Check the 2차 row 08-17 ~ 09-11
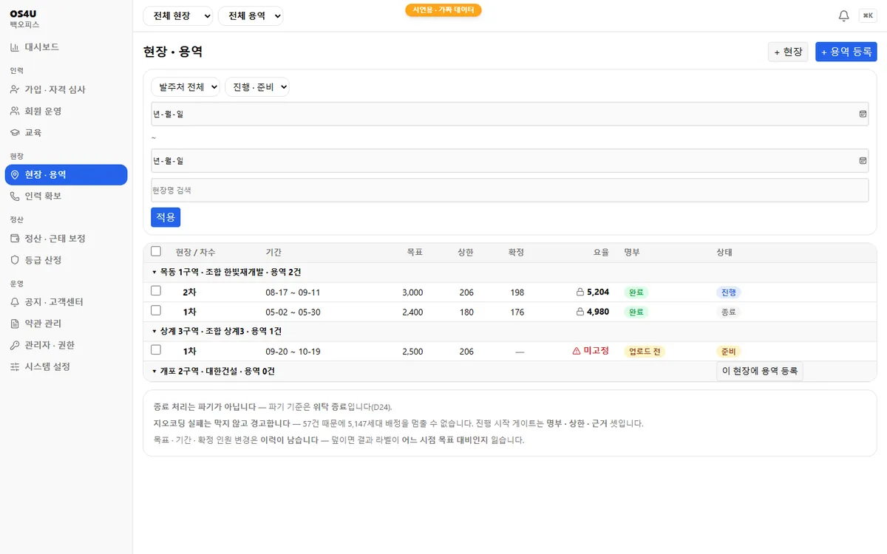This screenshot has height=554, width=887. (x=156, y=291)
